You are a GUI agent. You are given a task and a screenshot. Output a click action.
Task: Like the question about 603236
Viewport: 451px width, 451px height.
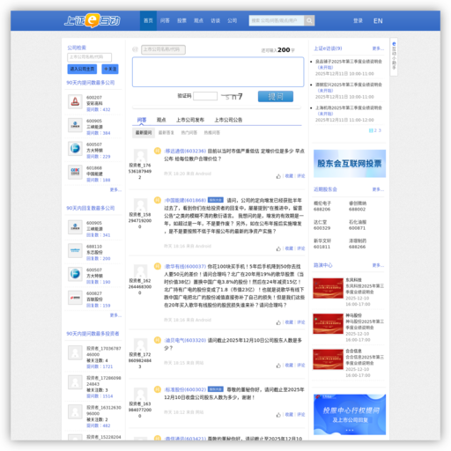point(278,176)
